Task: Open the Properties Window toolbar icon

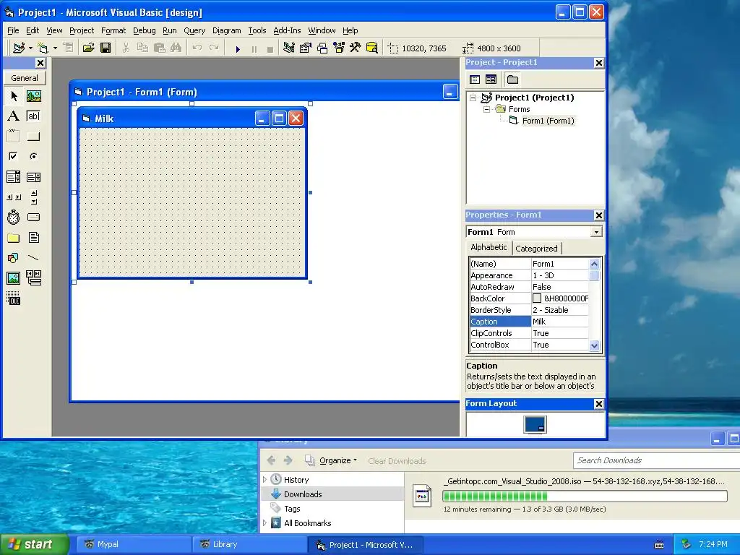Action: [x=306, y=48]
